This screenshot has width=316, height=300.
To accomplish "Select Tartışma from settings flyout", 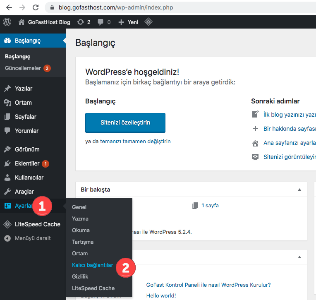I will click(83, 242).
